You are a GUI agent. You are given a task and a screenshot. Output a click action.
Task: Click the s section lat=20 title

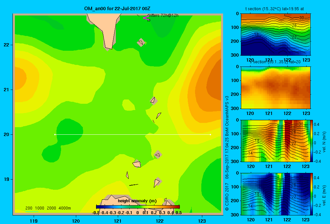click(275, 62)
